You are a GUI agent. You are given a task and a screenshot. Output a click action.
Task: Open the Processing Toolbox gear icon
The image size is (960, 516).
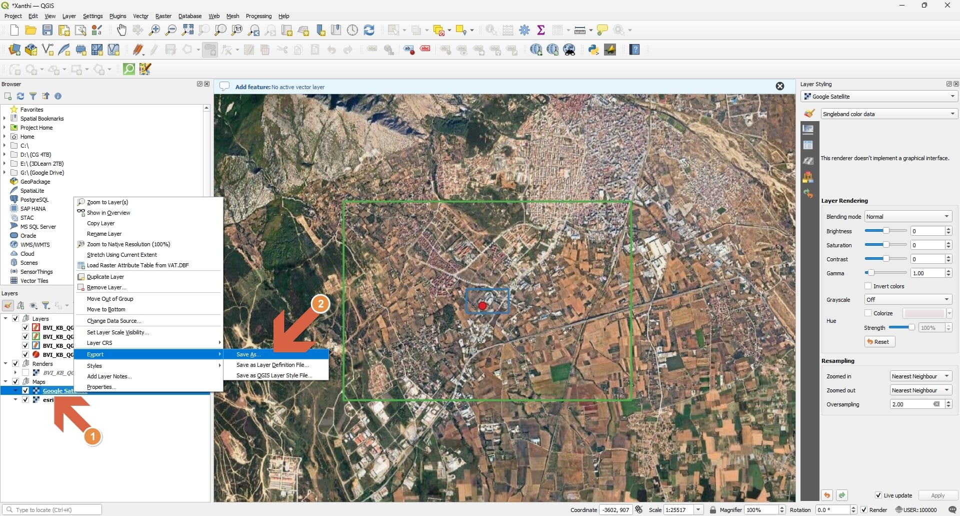pos(524,30)
